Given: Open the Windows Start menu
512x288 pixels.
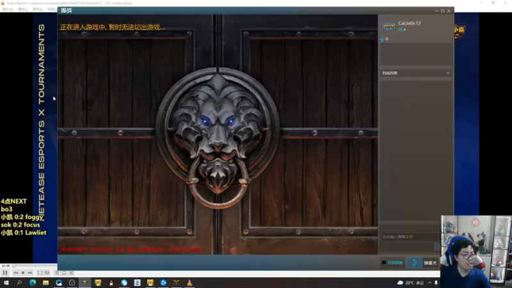Looking at the screenshot, I should [x=6, y=283].
